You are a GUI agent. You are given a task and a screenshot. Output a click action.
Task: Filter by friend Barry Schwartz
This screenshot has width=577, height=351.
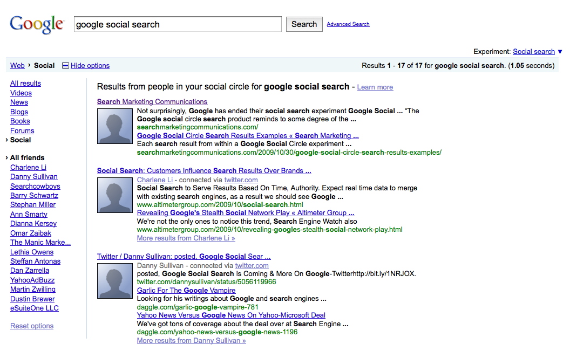point(34,195)
